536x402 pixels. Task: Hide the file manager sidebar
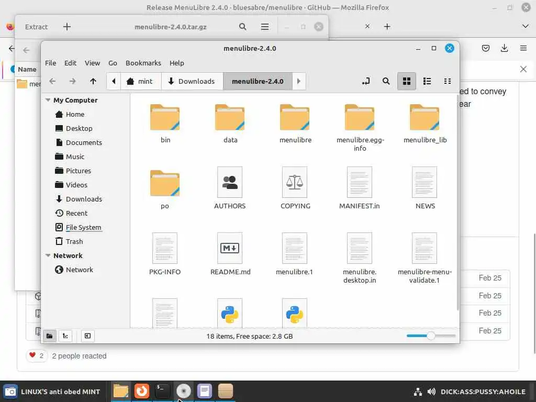point(87,336)
